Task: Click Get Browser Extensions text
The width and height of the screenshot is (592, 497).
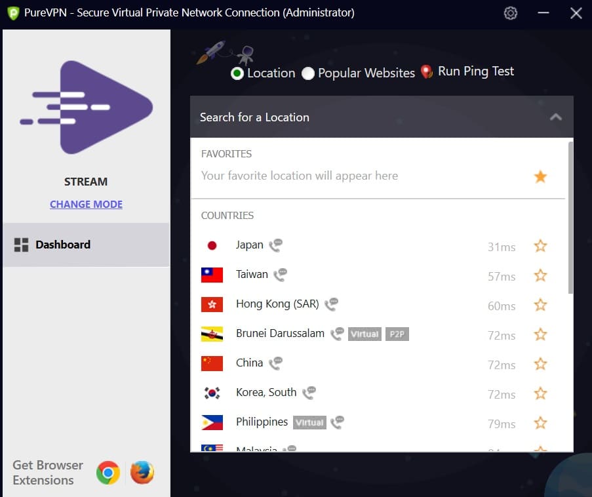Action: [x=48, y=473]
